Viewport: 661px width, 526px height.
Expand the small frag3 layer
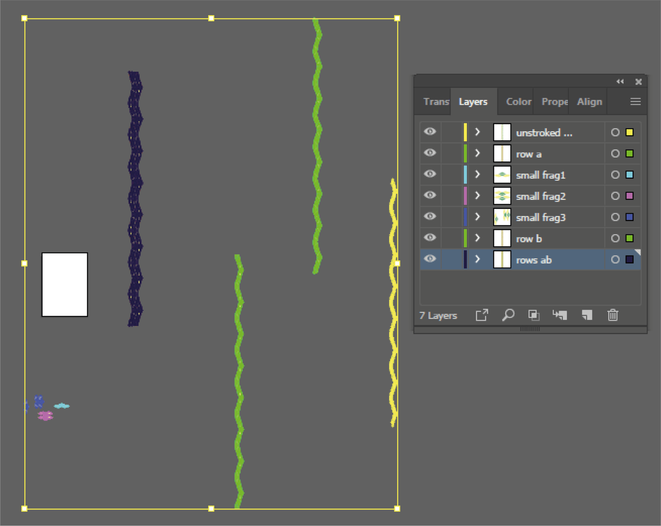[x=477, y=217]
